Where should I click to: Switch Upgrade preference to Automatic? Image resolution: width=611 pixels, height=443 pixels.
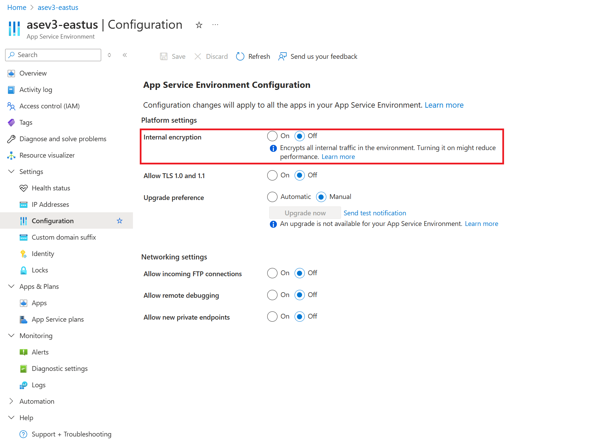[272, 197]
